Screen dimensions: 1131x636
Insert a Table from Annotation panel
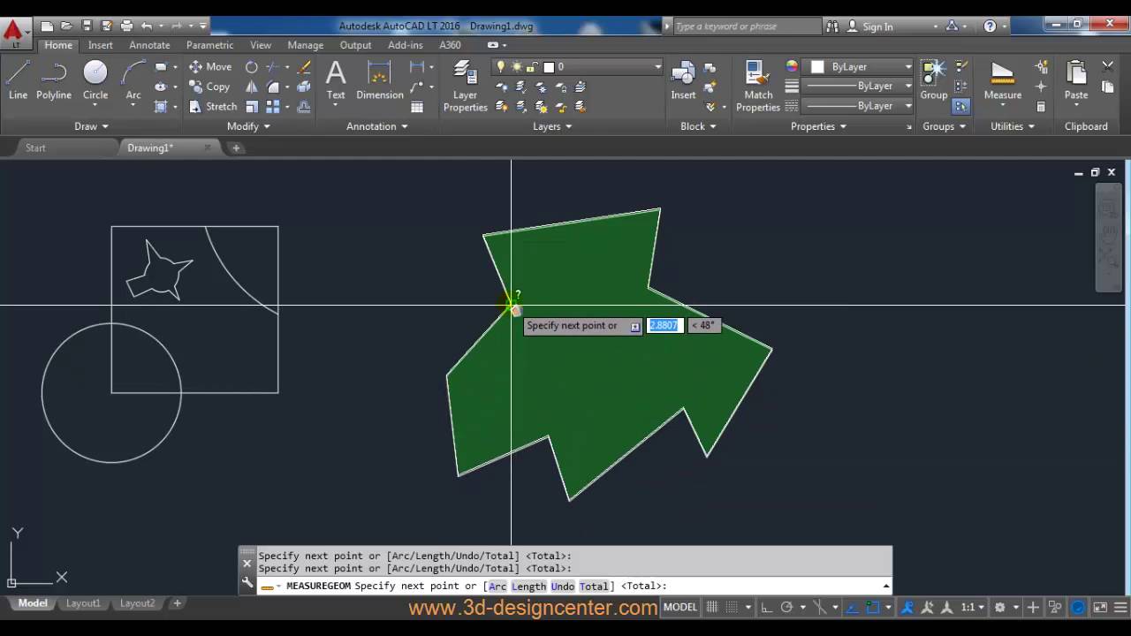click(417, 107)
